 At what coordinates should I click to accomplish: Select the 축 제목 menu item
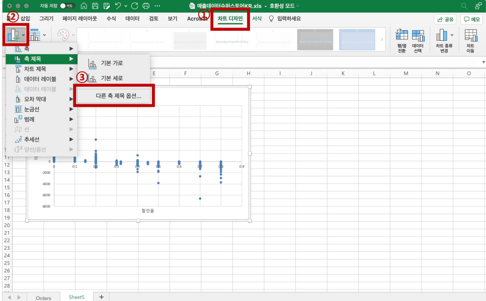pyautogui.click(x=42, y=58)
